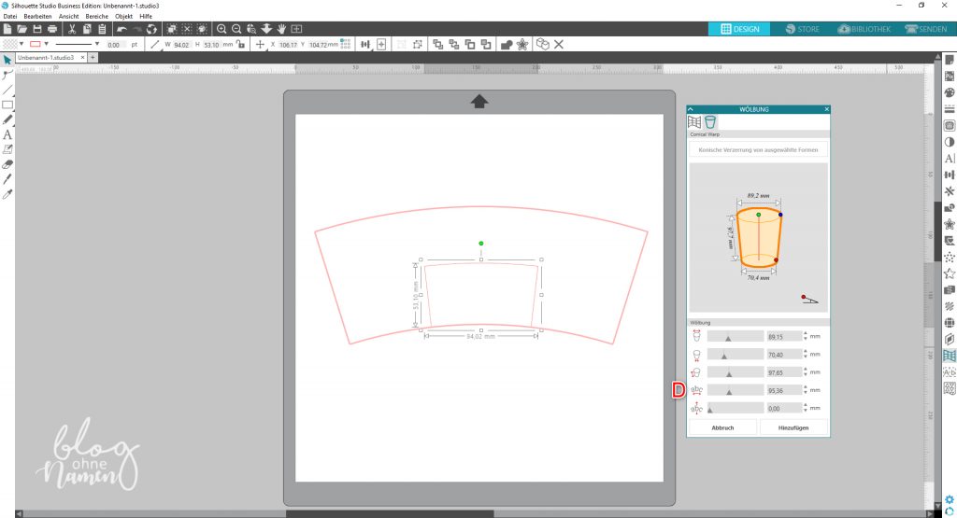
Task: Pick the Rectangle drawing tool
Action: pos(7,105)
